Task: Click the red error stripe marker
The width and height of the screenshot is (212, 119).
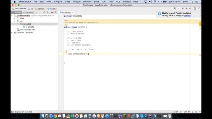Action: [200, 55]
